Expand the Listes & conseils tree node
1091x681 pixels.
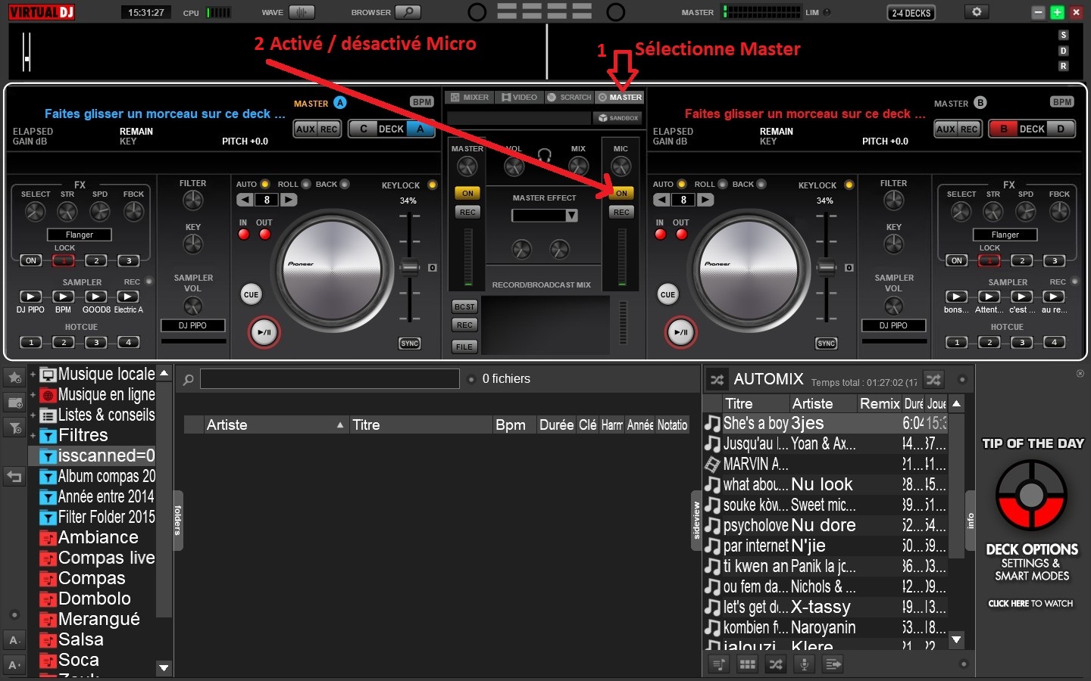(33, 415)
